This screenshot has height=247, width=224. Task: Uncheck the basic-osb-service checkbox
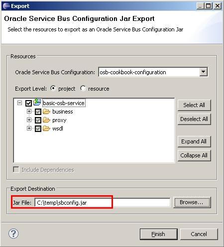point(28,103)
